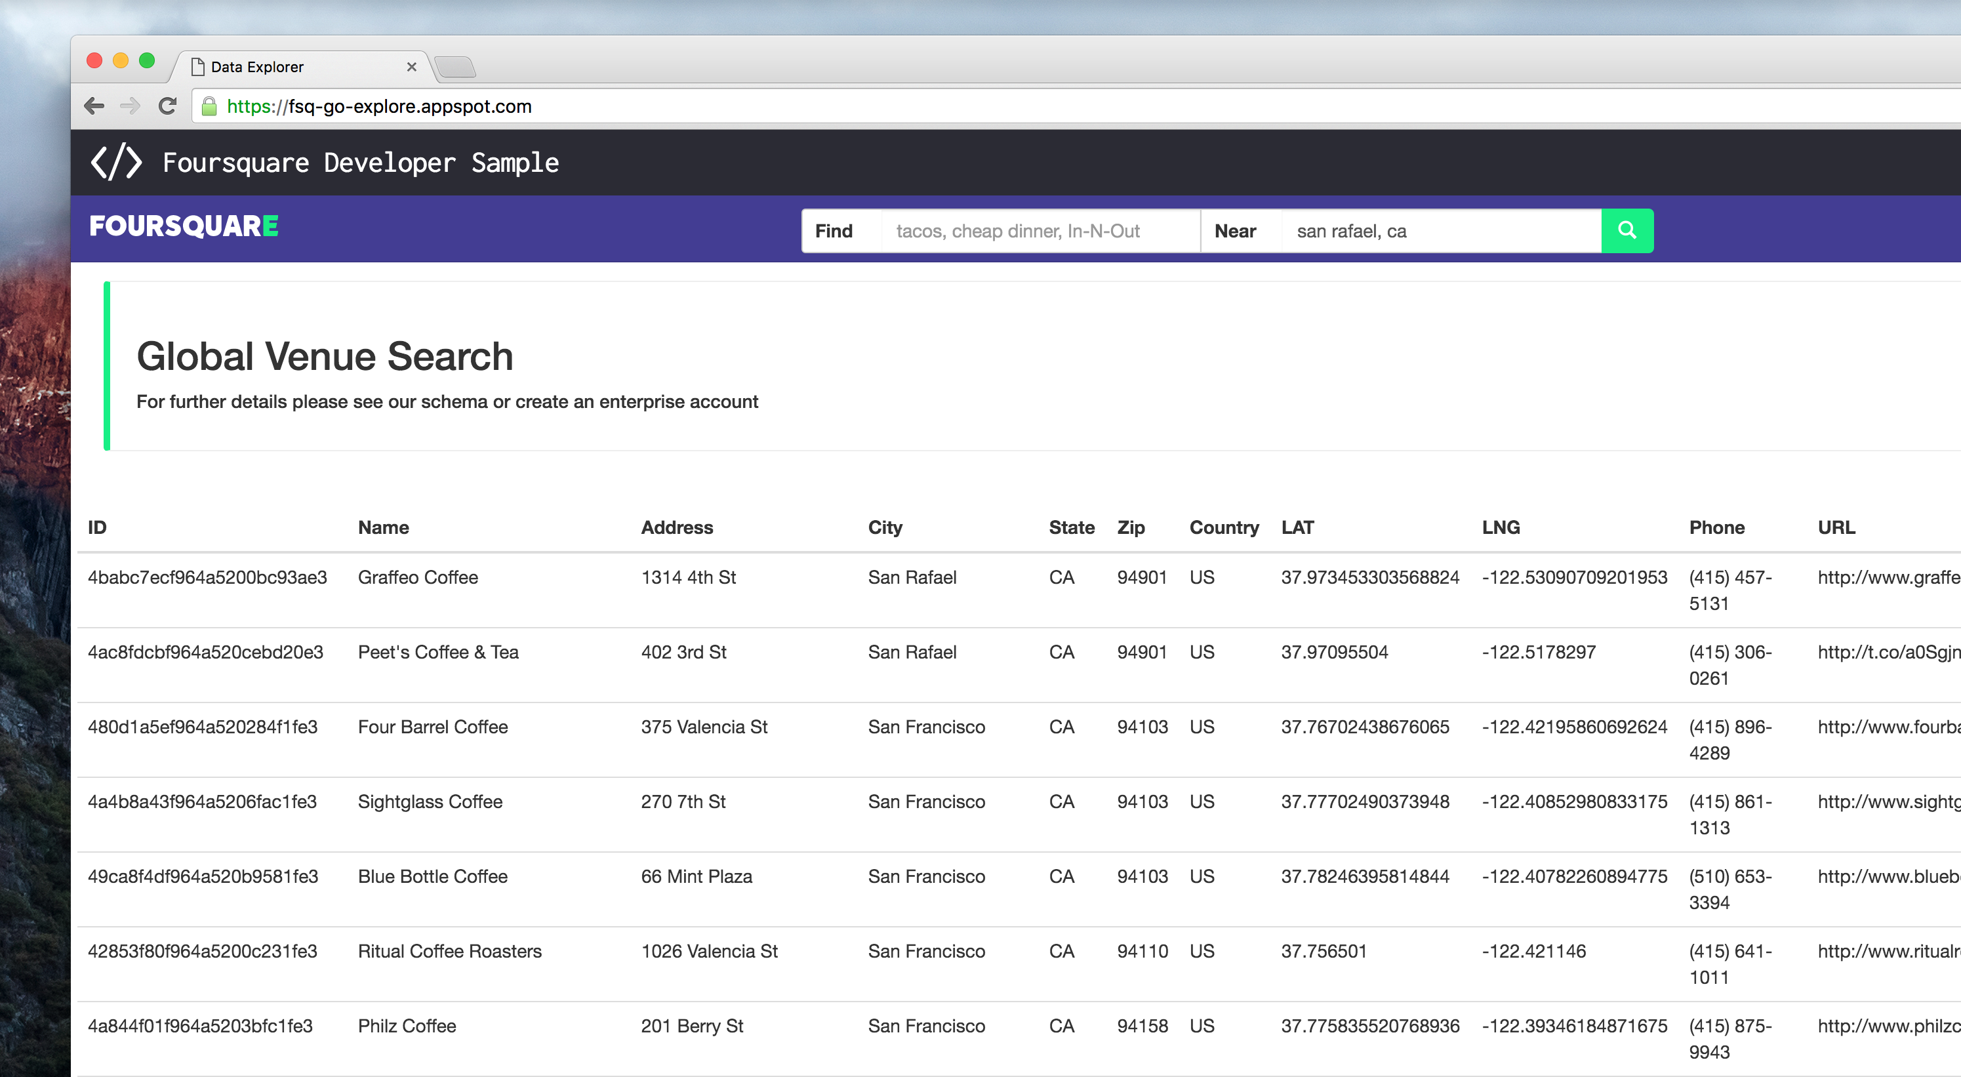
Task: Click the Name column header
Action: pos(383,527)
